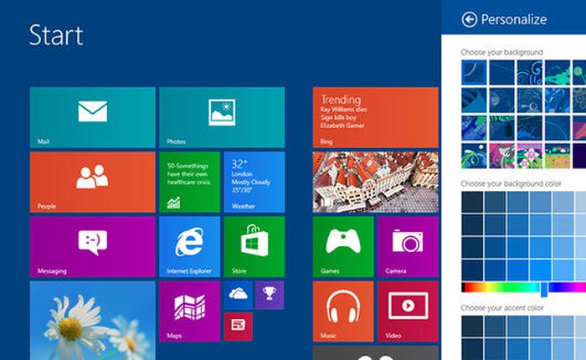Open the rooftops travel photo tile

(x=376, y=182)
